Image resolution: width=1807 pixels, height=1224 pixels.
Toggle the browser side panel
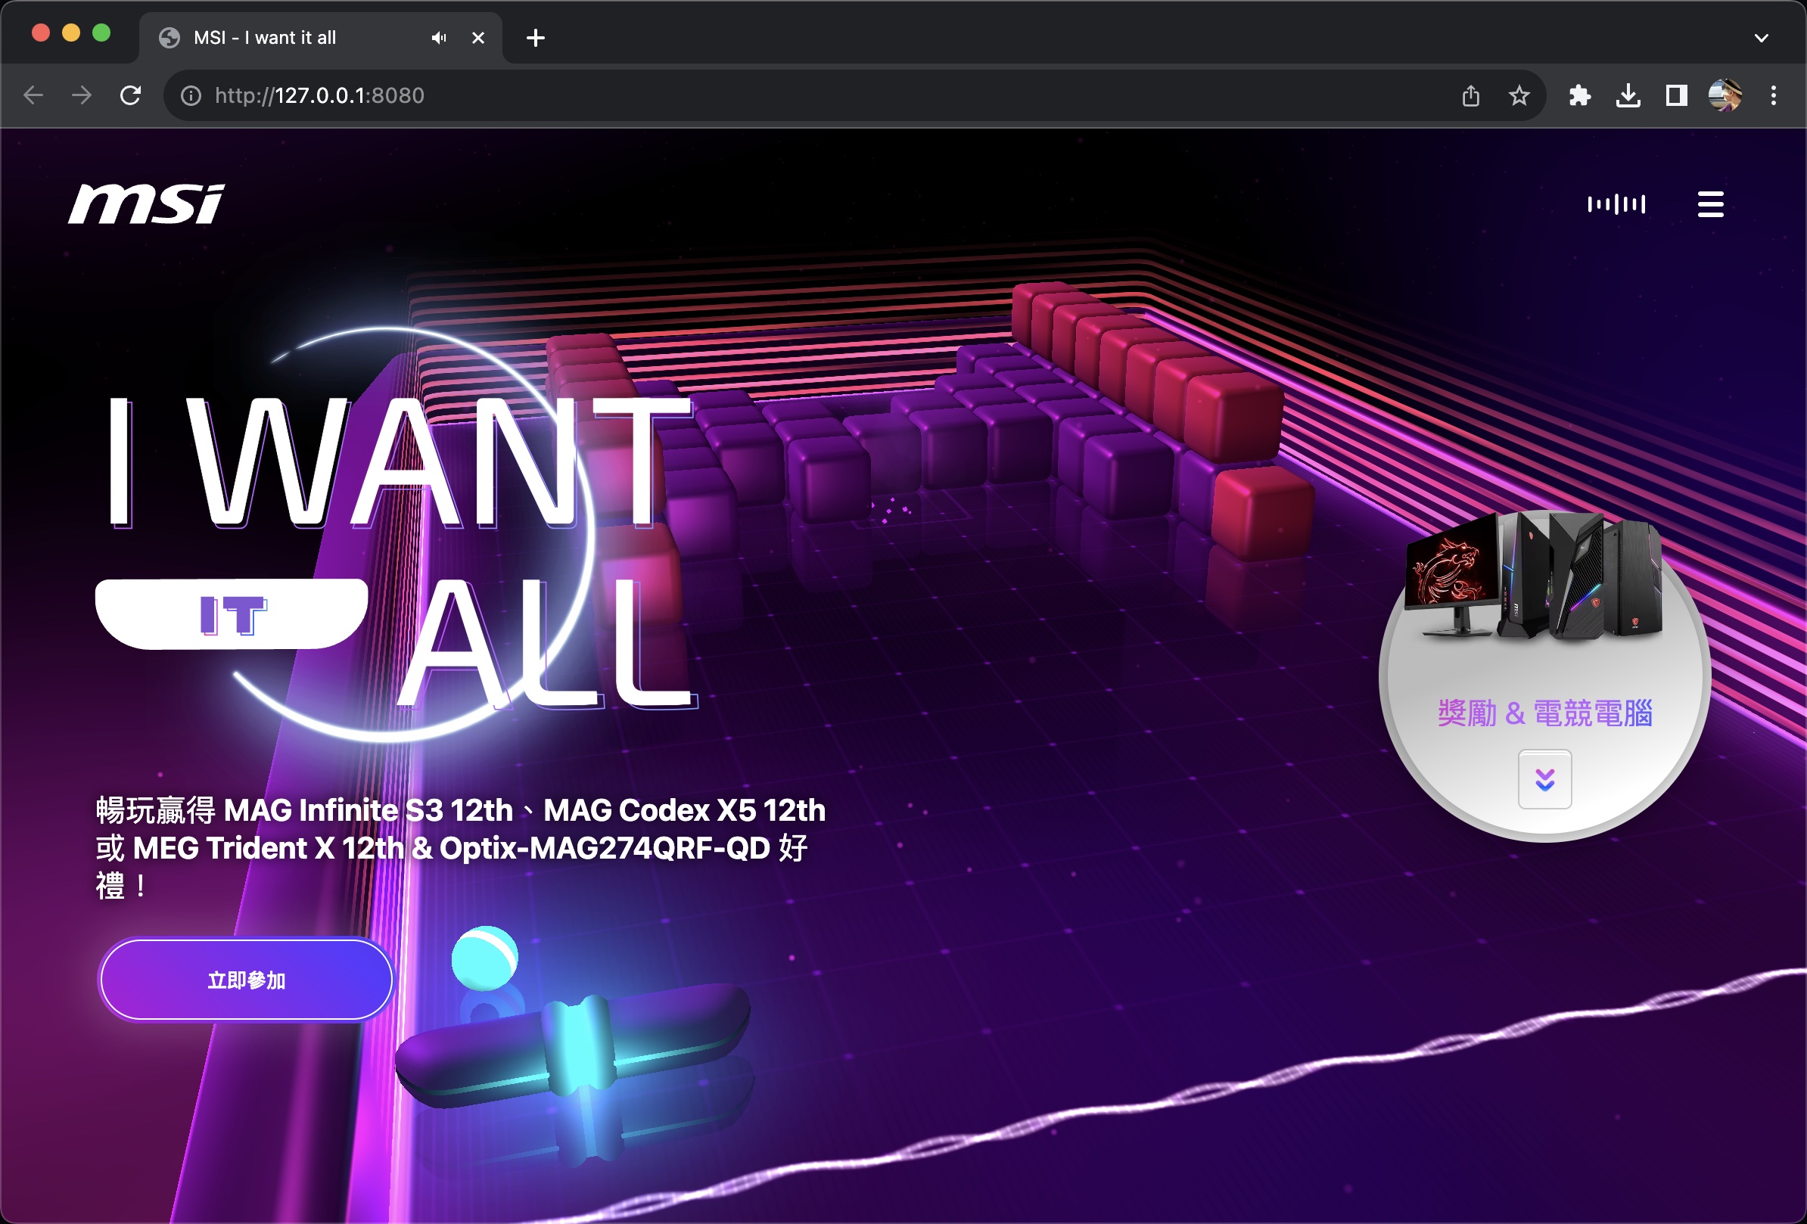click(1675, 95)
